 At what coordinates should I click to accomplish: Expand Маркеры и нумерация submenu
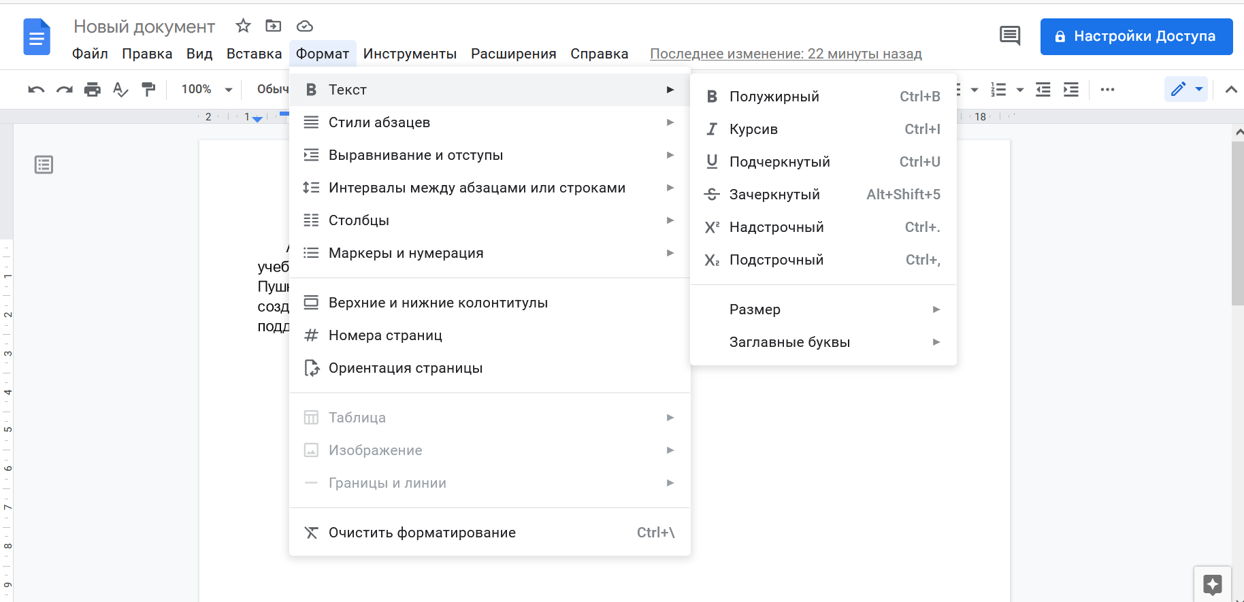(x=490, y=253)
